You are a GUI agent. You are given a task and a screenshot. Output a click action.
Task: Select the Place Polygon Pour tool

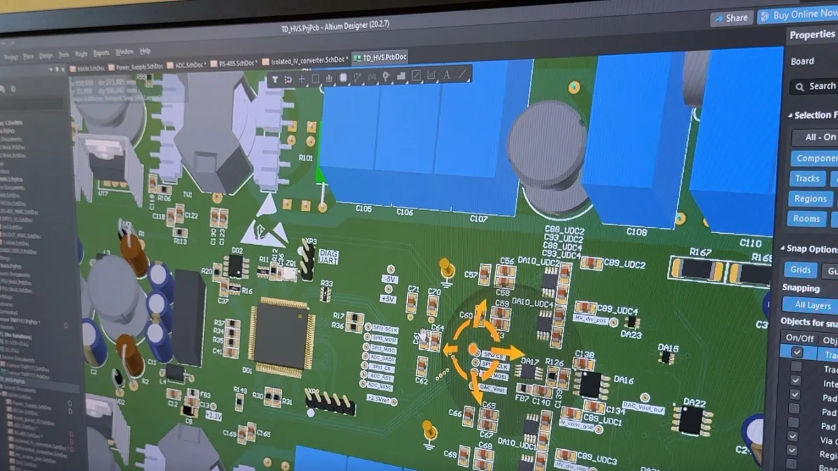point(401,75)
